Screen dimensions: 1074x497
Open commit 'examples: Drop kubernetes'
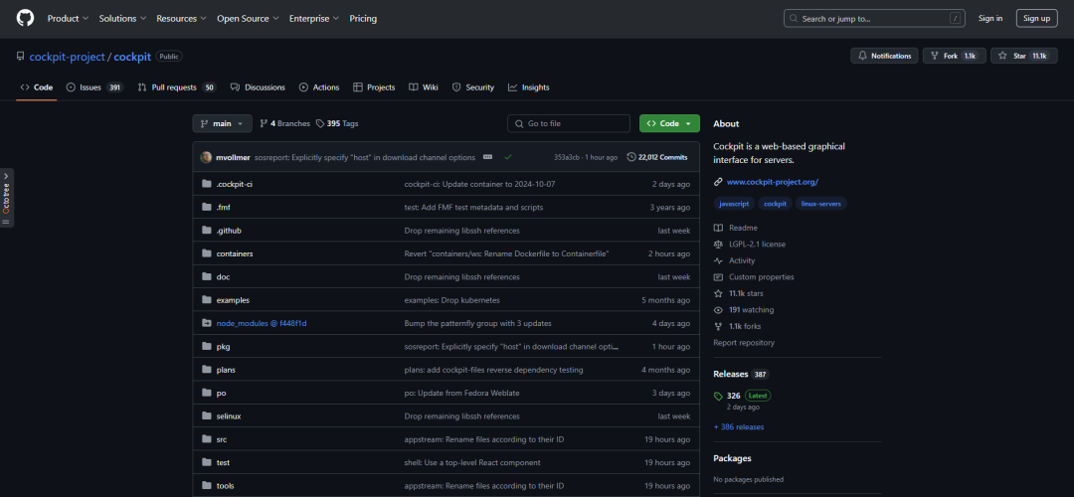[x=452, y=300]
